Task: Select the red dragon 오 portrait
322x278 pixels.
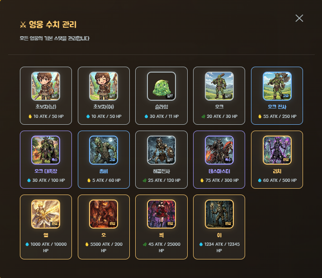Action: coord(104,214)
